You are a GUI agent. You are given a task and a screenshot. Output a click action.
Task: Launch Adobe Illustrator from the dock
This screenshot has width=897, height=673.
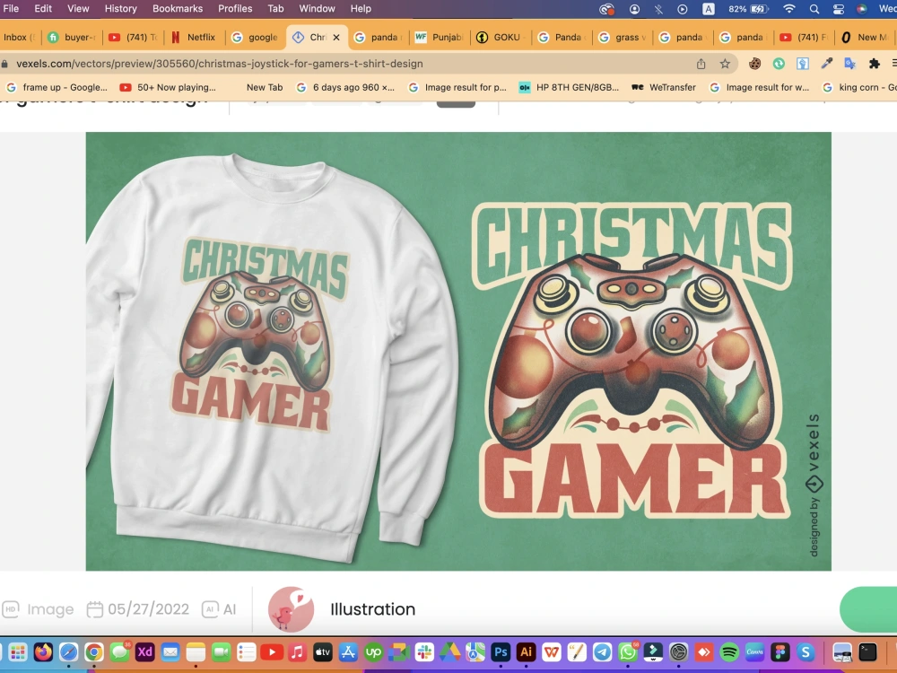pyautogui.click(x=526, y=651)
